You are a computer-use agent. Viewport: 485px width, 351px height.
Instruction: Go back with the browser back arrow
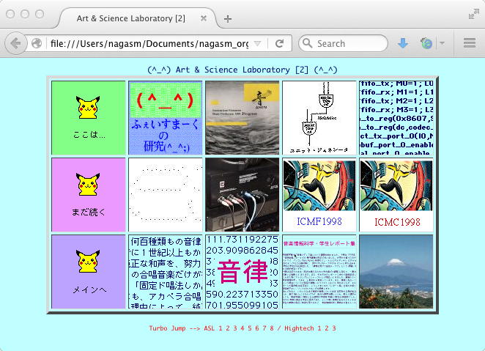[x=15, y=43]
